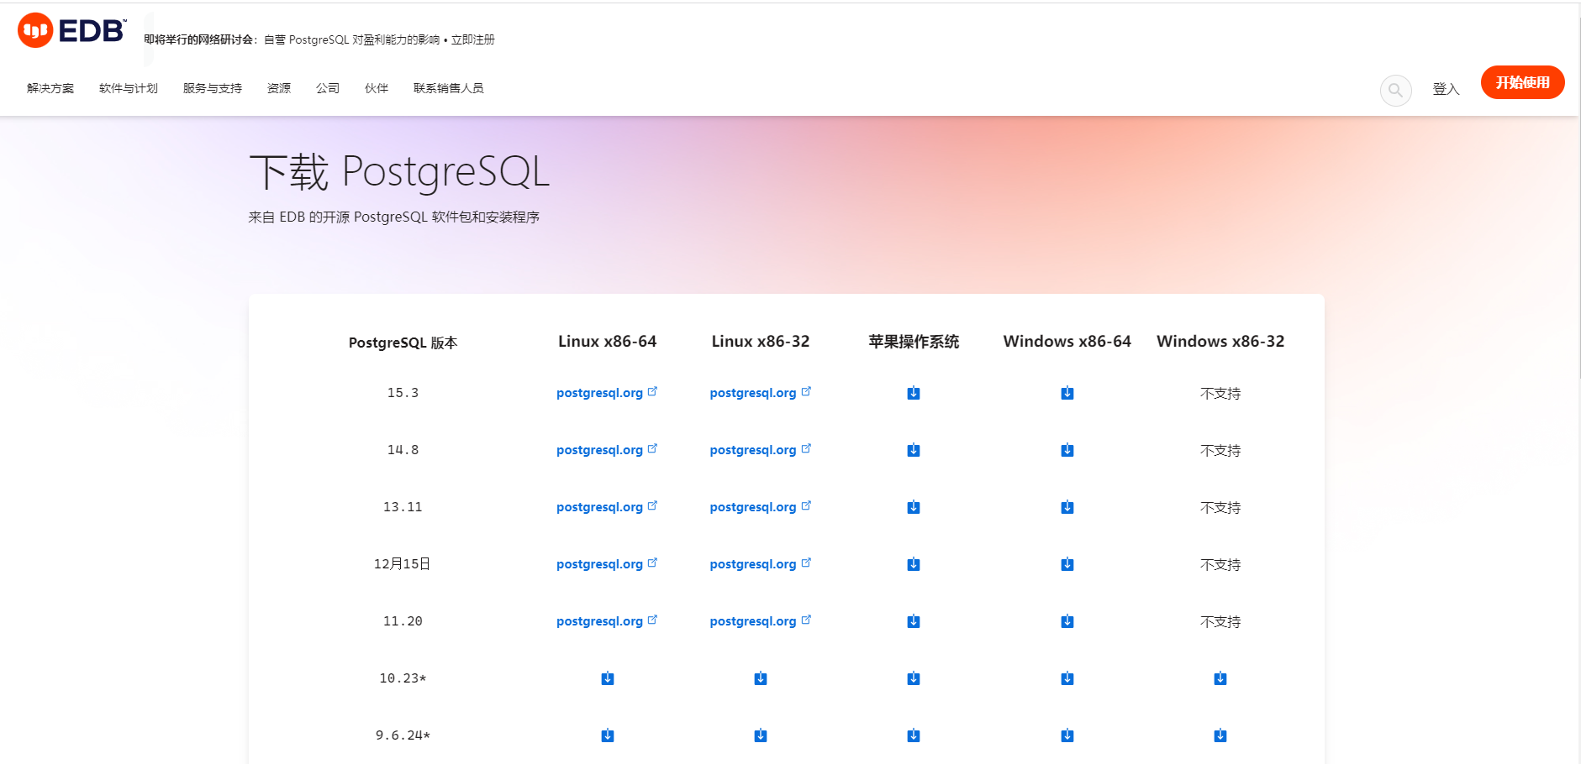Open the 公司 menu
Image resolution: width=1581 pixels, height=764 pixels.
click(x=328, y=88)
